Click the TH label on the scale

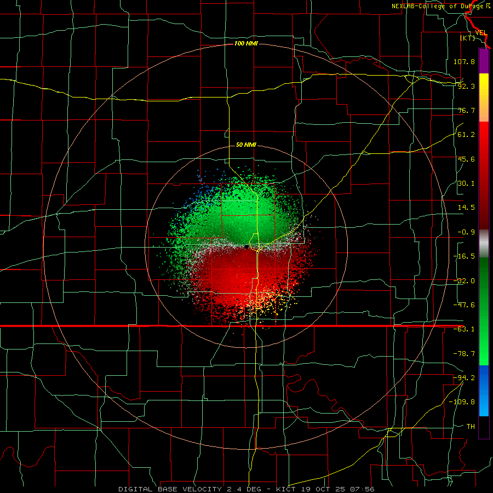tap(471, 427)
